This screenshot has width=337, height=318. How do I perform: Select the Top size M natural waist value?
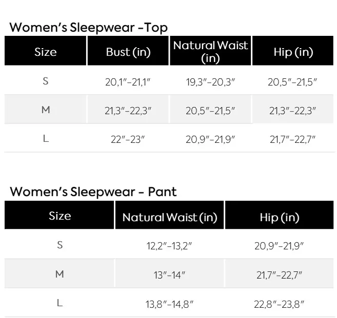(x=210, y=111)
